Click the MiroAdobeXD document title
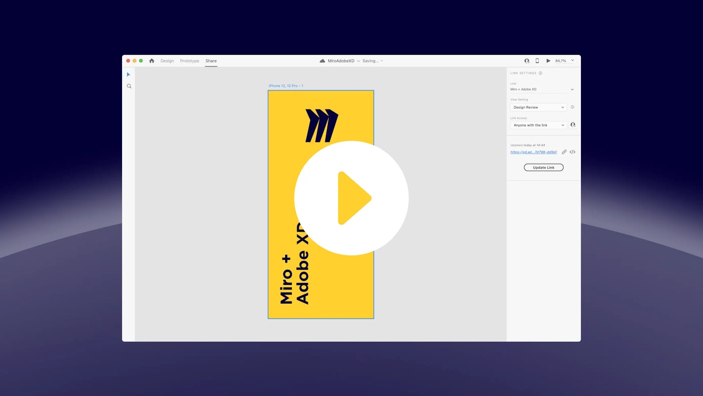This screenshot has width=703, height=396. click(341, 61)
